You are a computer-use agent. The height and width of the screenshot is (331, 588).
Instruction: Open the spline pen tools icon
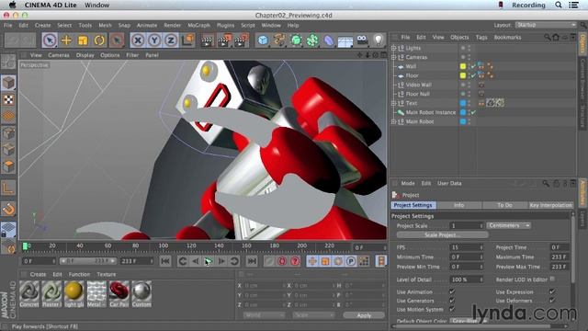point(279,40)
